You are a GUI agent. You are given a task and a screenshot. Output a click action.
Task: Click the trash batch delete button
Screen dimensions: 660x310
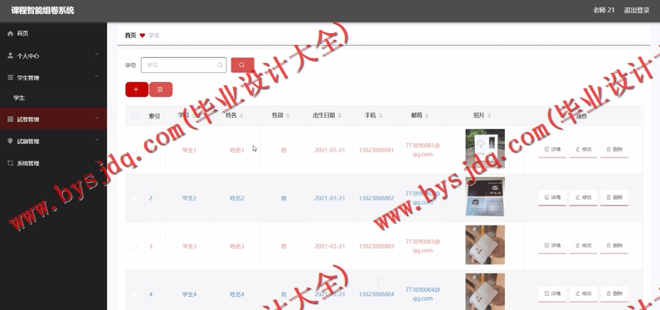tap(160, 90)
